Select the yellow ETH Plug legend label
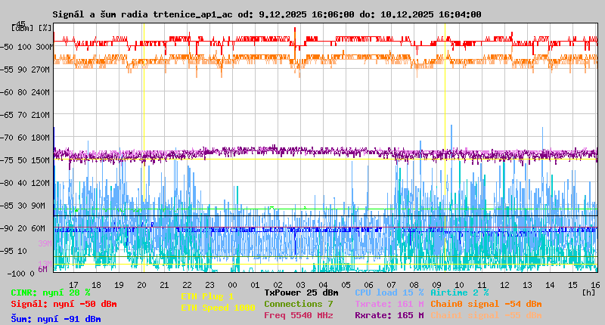The image size is (605, 325). 207,296
